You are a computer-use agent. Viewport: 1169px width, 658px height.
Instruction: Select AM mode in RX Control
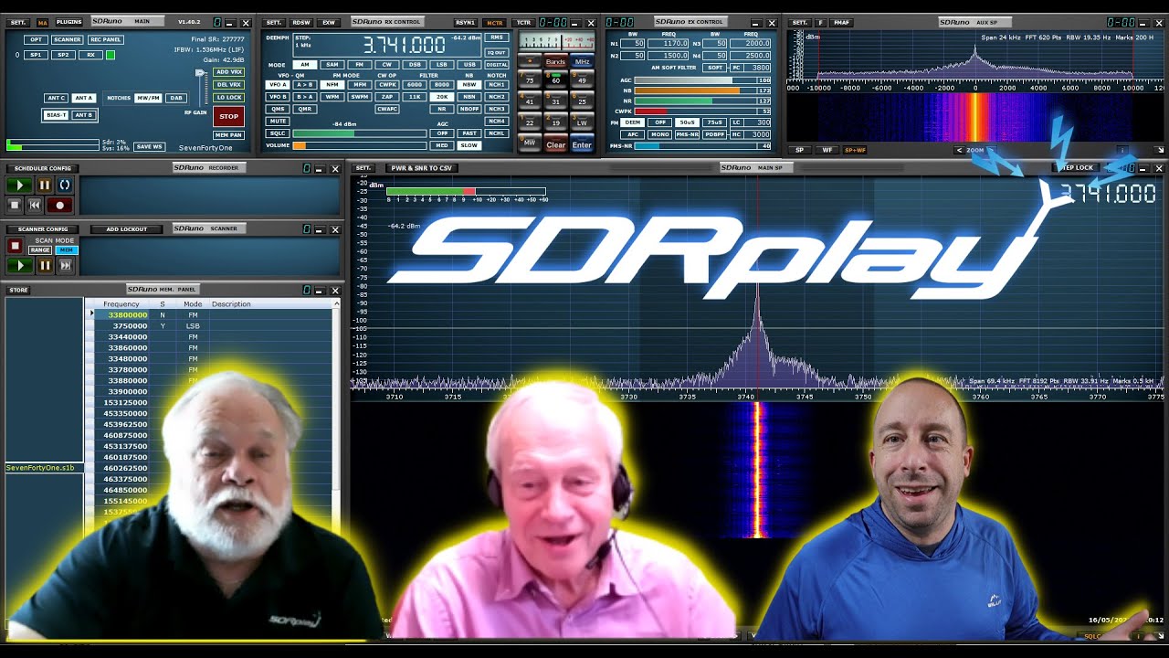click(x=305, y=65)
